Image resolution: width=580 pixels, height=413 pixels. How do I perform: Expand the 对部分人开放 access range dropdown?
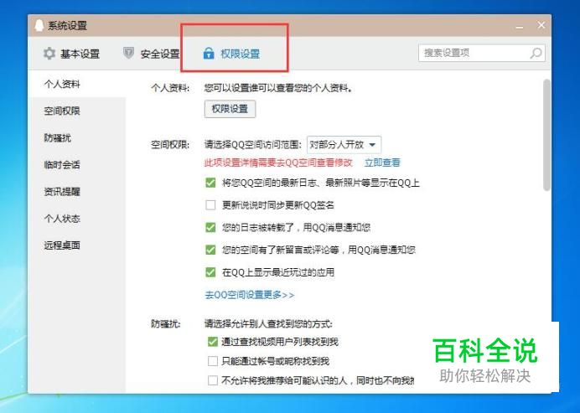344,145
